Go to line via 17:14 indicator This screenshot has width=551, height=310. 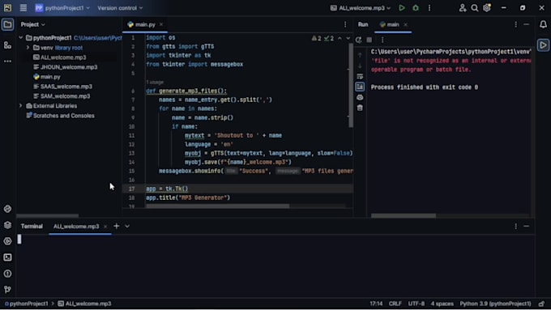coord(376,304)
